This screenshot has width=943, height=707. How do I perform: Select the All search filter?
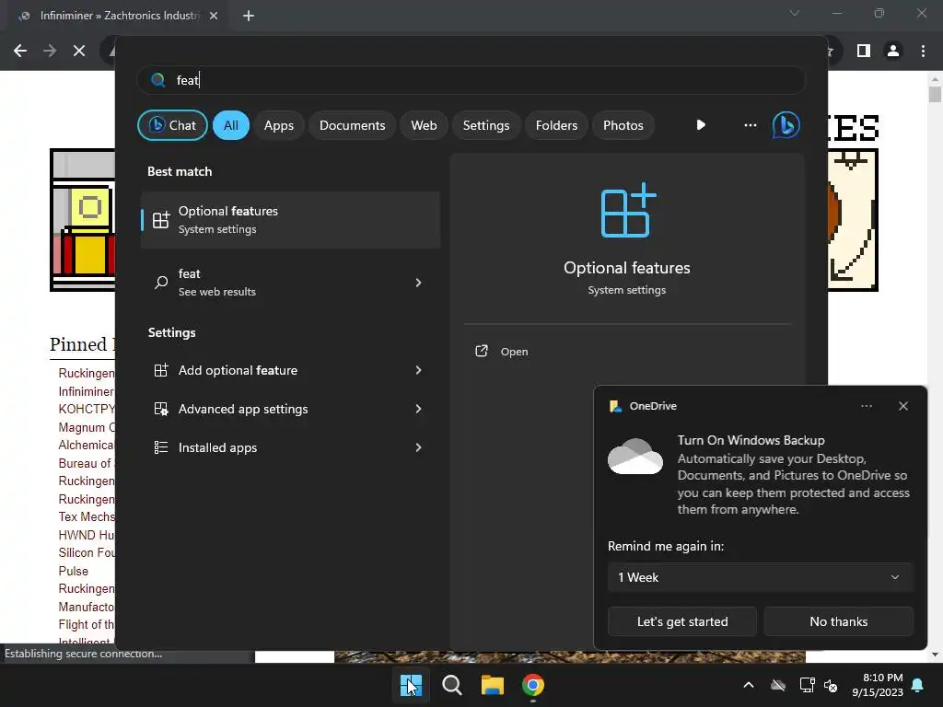(x=231, y=125)
